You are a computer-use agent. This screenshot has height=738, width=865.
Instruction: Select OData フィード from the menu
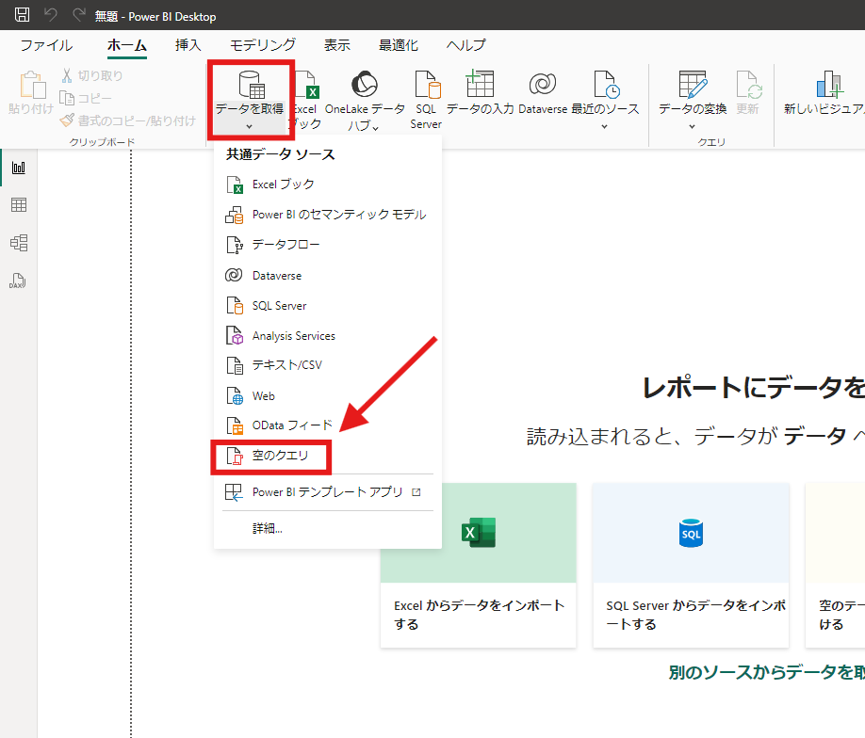click(x=328, y=425)
